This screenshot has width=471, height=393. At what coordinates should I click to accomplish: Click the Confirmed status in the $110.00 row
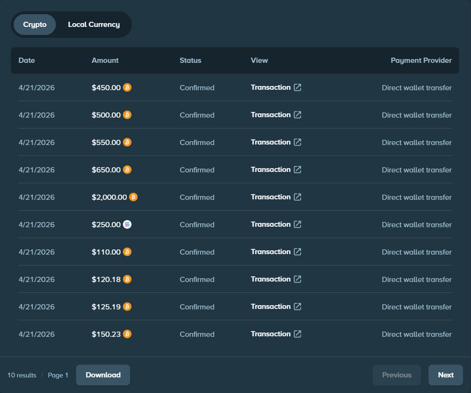point(197,252)
